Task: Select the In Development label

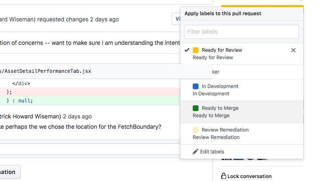Action: (242, 90)
